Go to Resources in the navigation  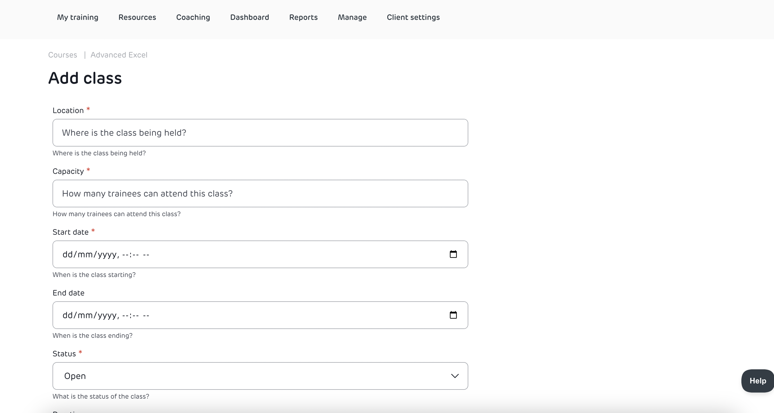click(x=137, y=17)
